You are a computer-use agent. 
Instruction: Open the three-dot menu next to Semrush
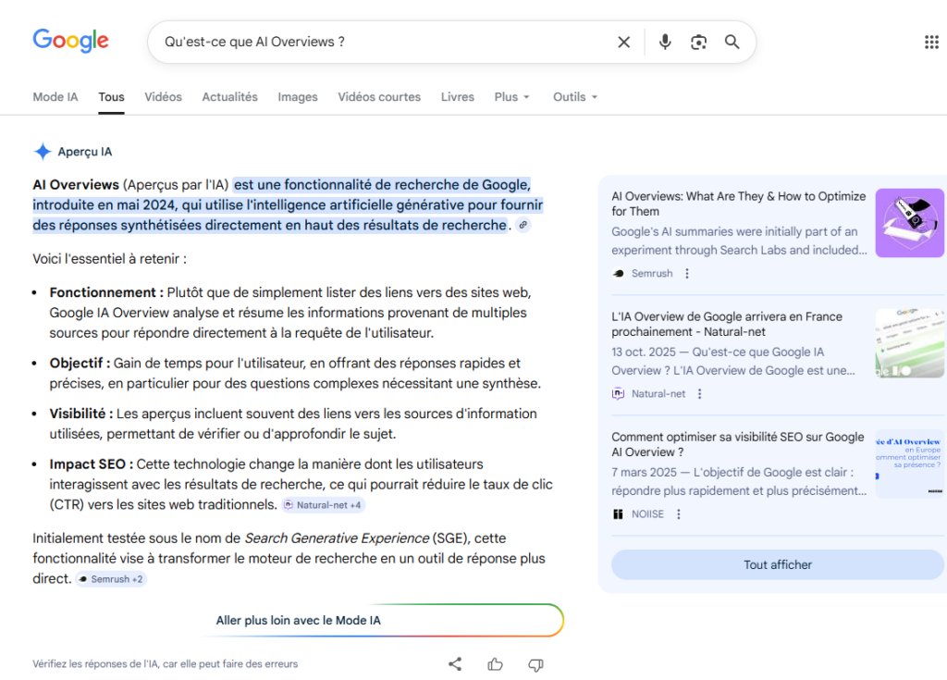[686, 274]
